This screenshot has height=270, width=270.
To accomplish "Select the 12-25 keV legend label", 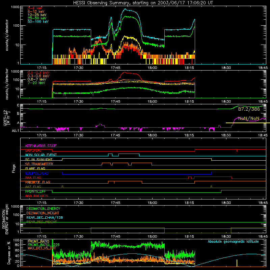I will pos(37,15).
